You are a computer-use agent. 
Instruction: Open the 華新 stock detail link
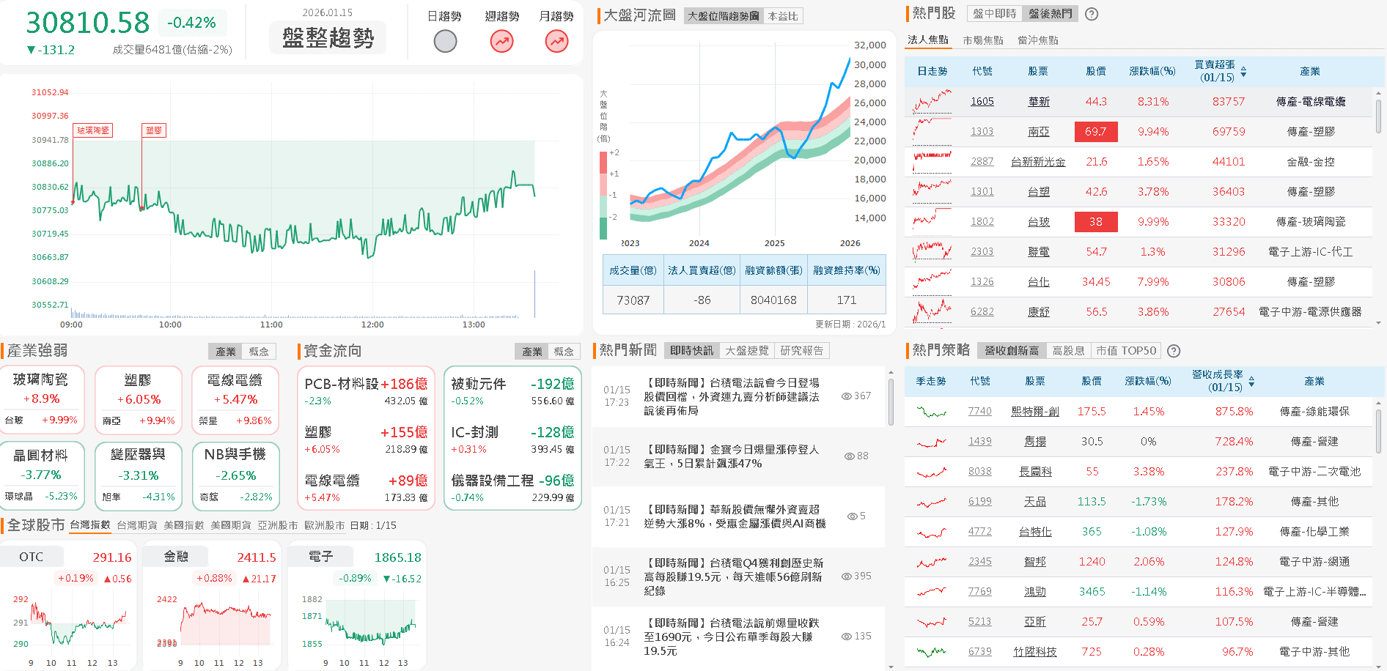tap(1037, 101)
